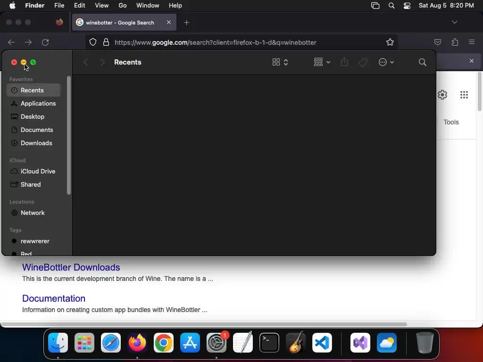
Task: Click the site padlock icon
Action: coord(106,42)
